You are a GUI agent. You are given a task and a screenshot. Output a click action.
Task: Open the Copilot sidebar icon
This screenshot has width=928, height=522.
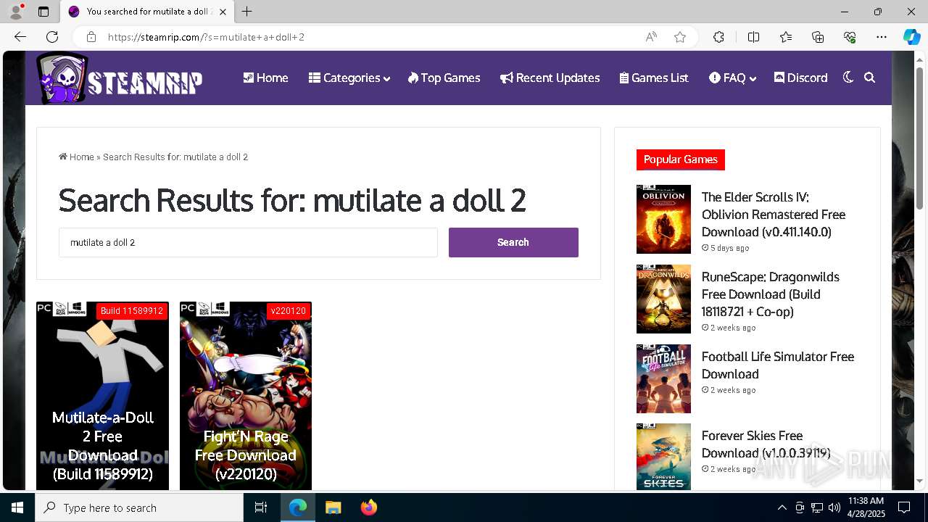(911, 37)
